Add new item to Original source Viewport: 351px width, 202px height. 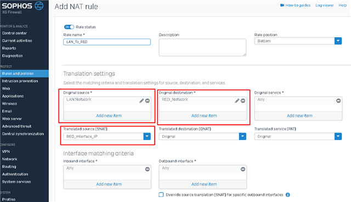tap(109, 116)
